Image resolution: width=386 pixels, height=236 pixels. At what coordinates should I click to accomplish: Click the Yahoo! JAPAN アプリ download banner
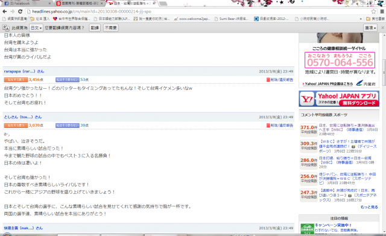click(x=339, y=98)
